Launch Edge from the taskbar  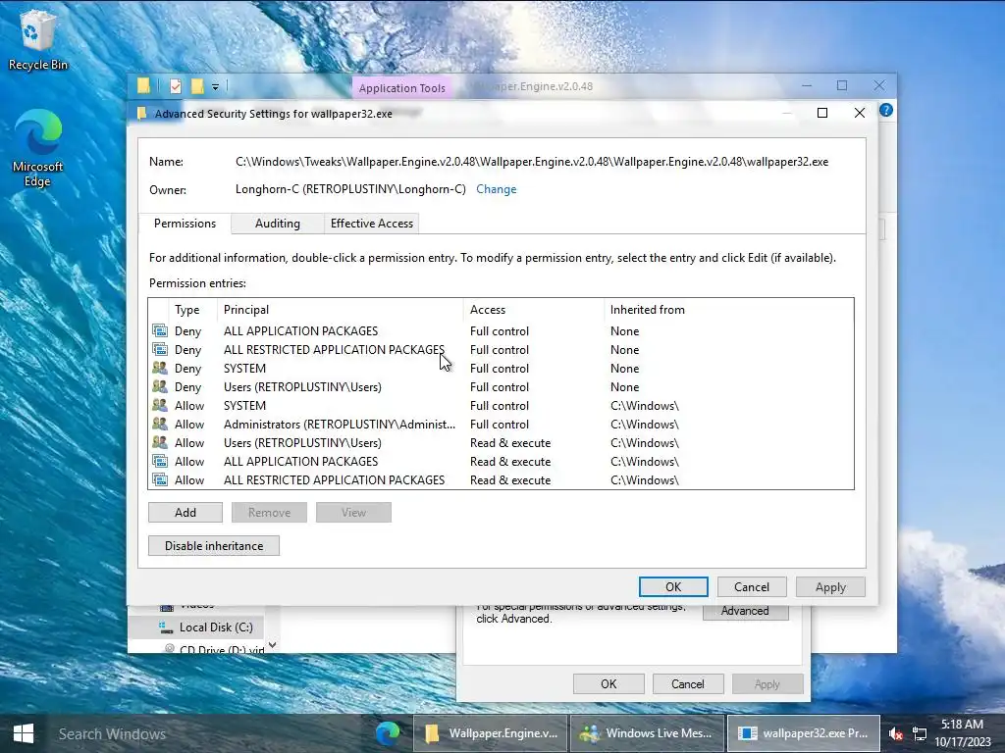389,733
